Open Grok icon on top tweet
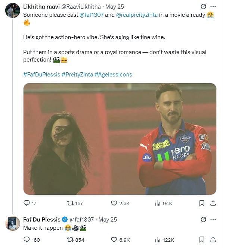The height and width of the screenshot is (248, 229). (x=204, y=7)
